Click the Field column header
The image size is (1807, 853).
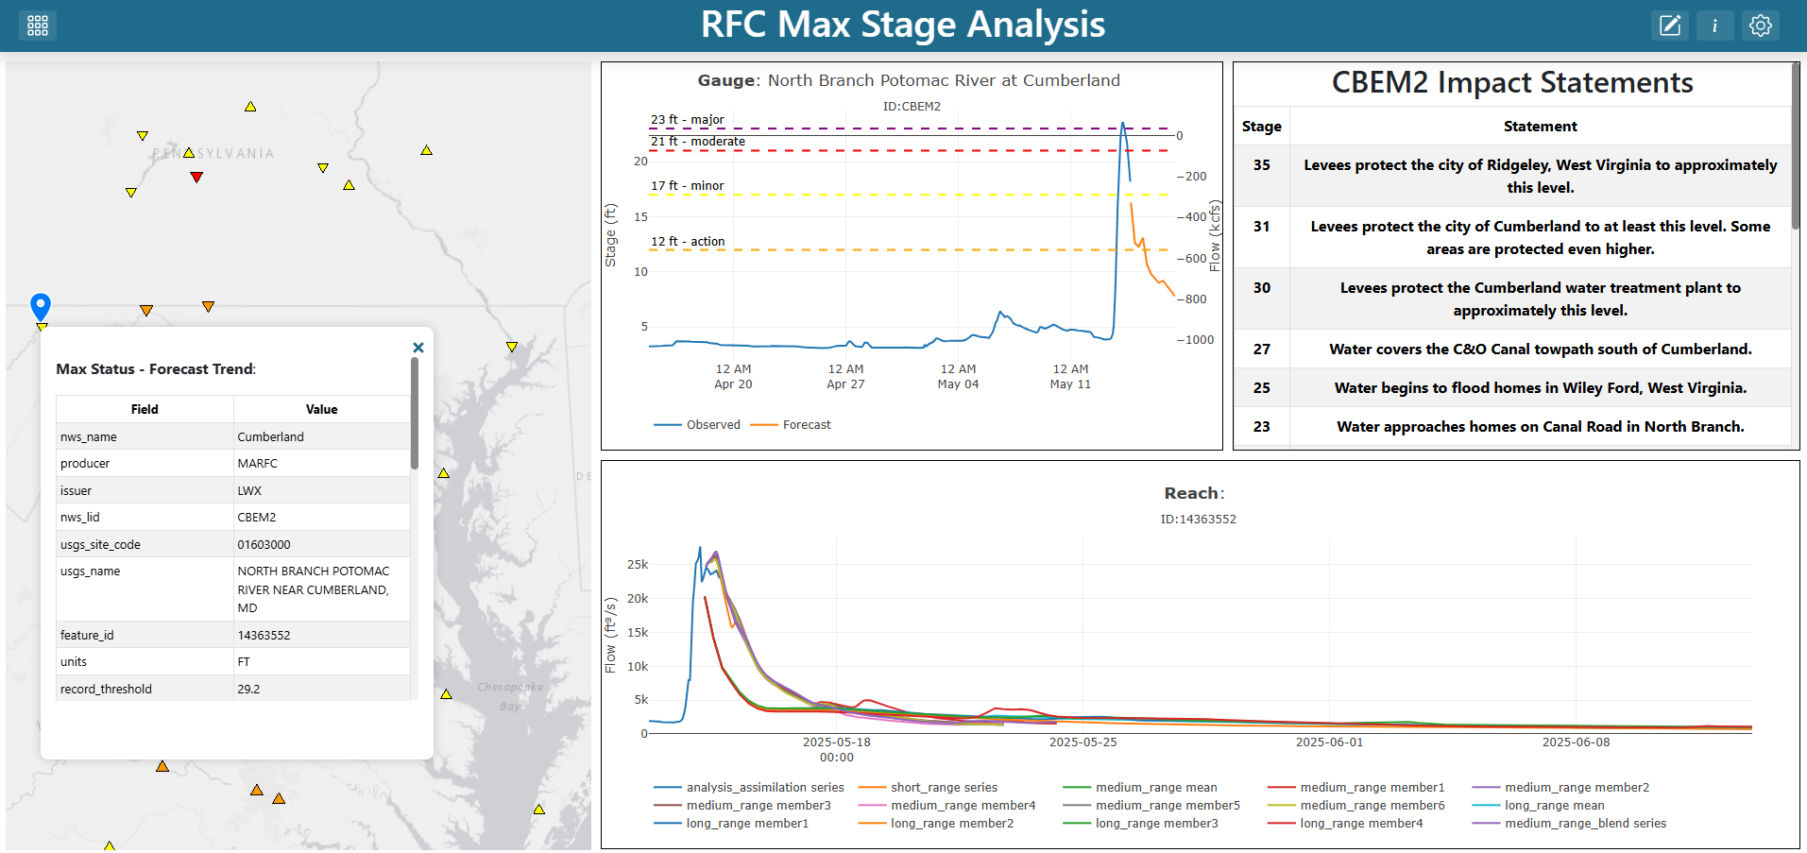(145, 409)
